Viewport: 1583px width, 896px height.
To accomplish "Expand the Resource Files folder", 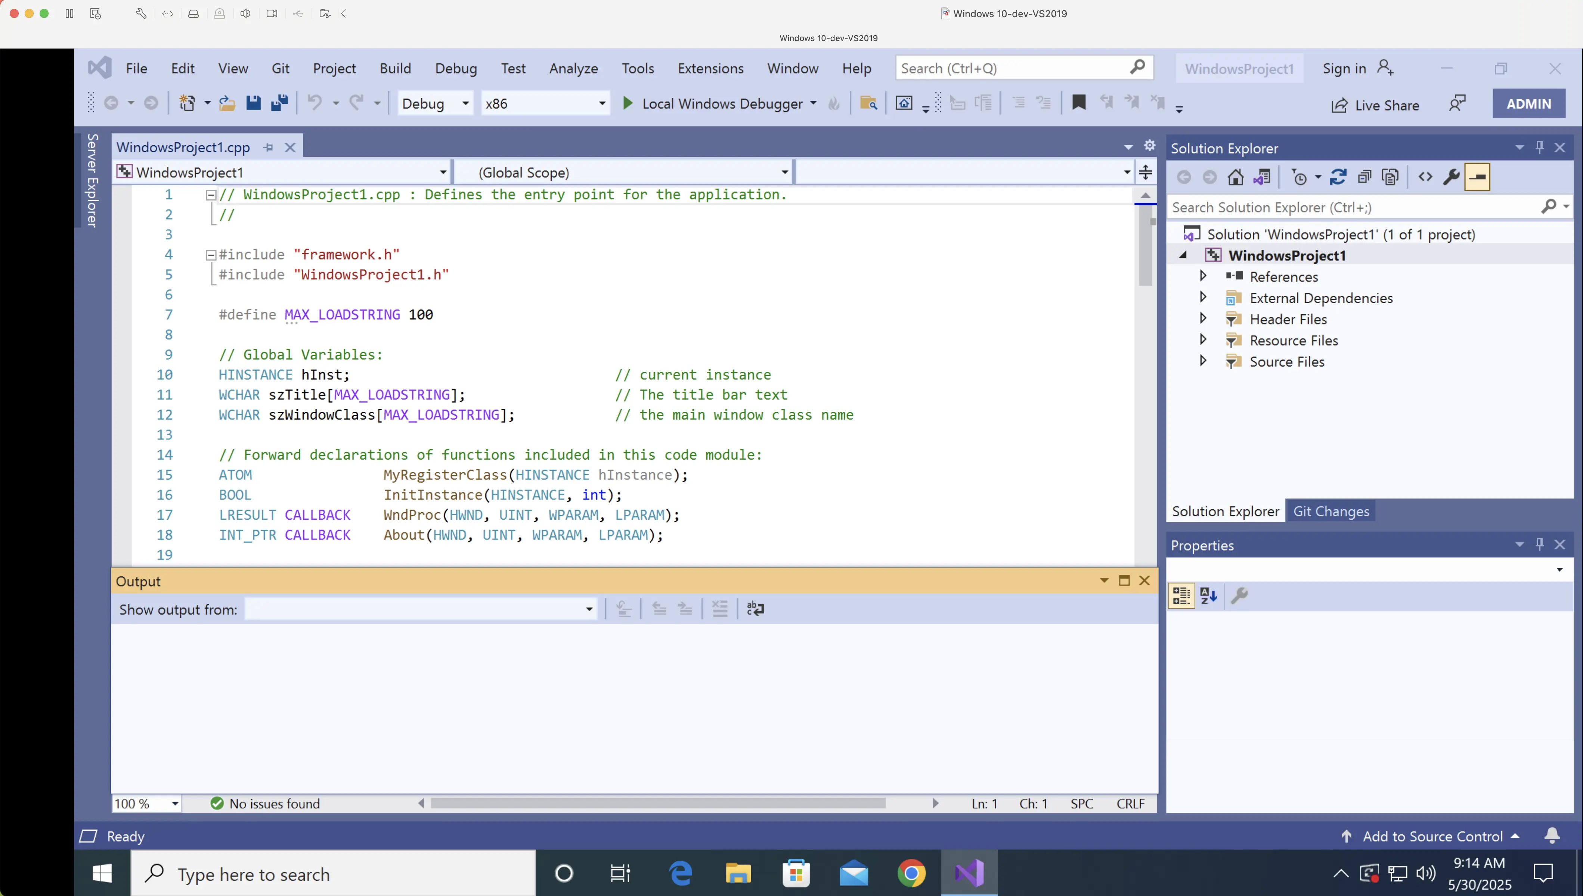I will tap(1202, 339).
